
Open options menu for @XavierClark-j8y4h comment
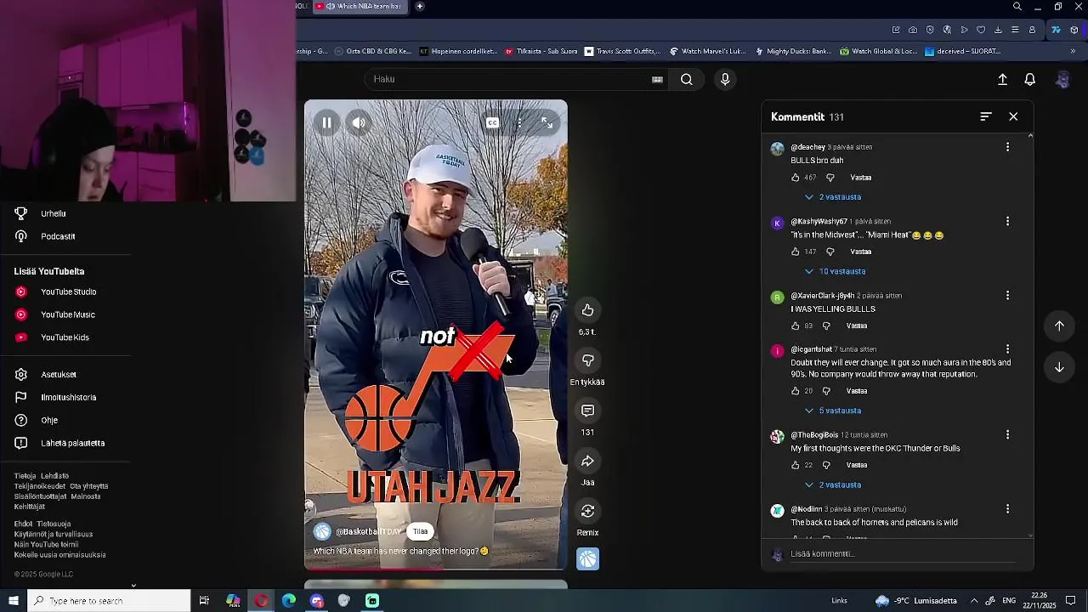tap(1007, 296)
